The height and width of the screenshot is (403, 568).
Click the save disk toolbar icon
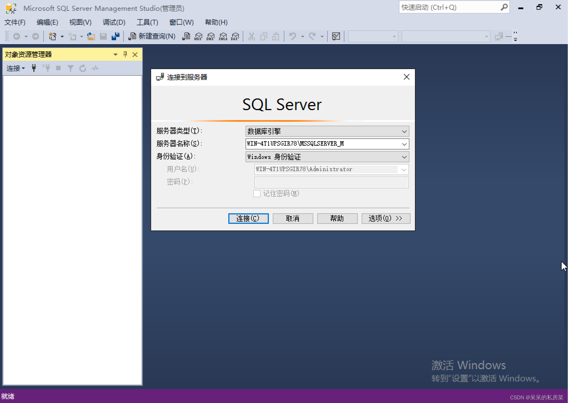[x=103, y=36]
